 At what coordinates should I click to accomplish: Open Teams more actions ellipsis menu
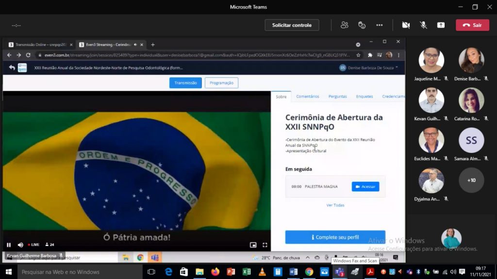point(380,25)
